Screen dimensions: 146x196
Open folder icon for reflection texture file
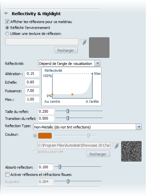pos(84,42)
